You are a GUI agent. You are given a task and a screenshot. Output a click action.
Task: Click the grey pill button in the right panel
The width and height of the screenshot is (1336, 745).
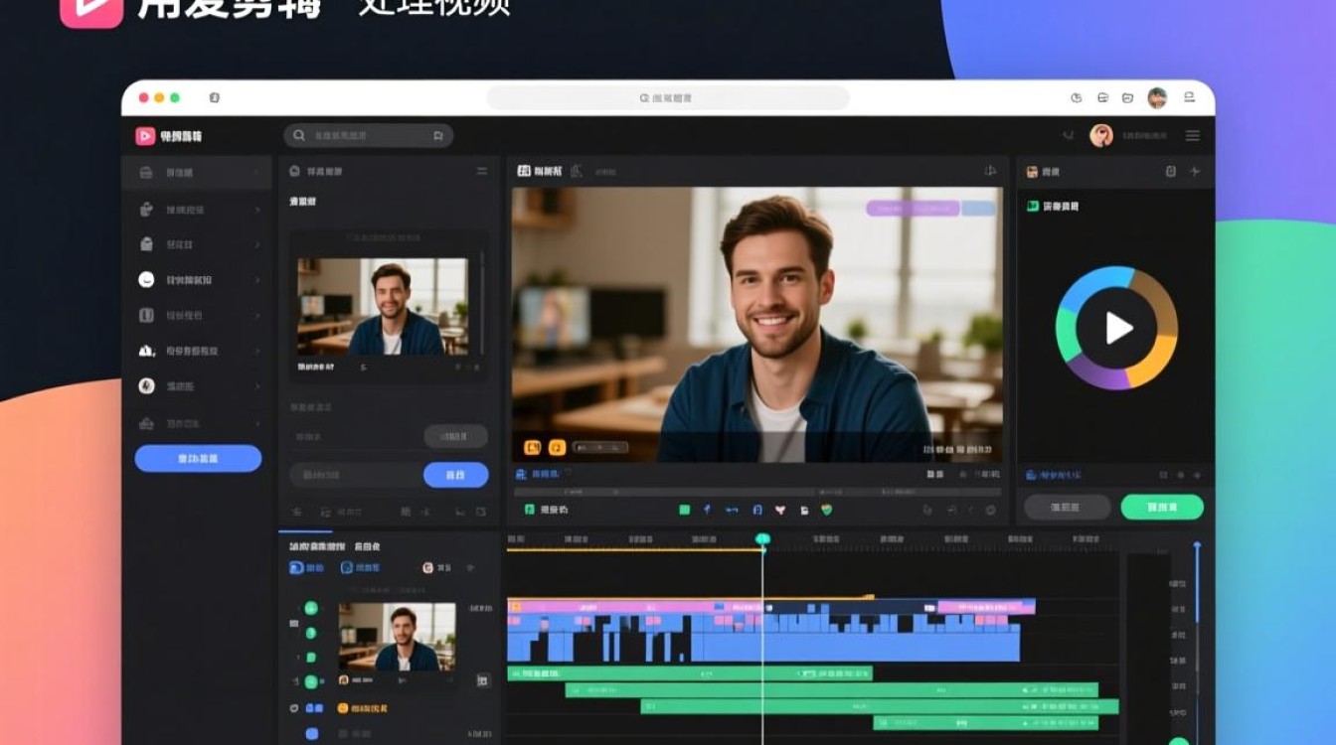pos(1068,507)
